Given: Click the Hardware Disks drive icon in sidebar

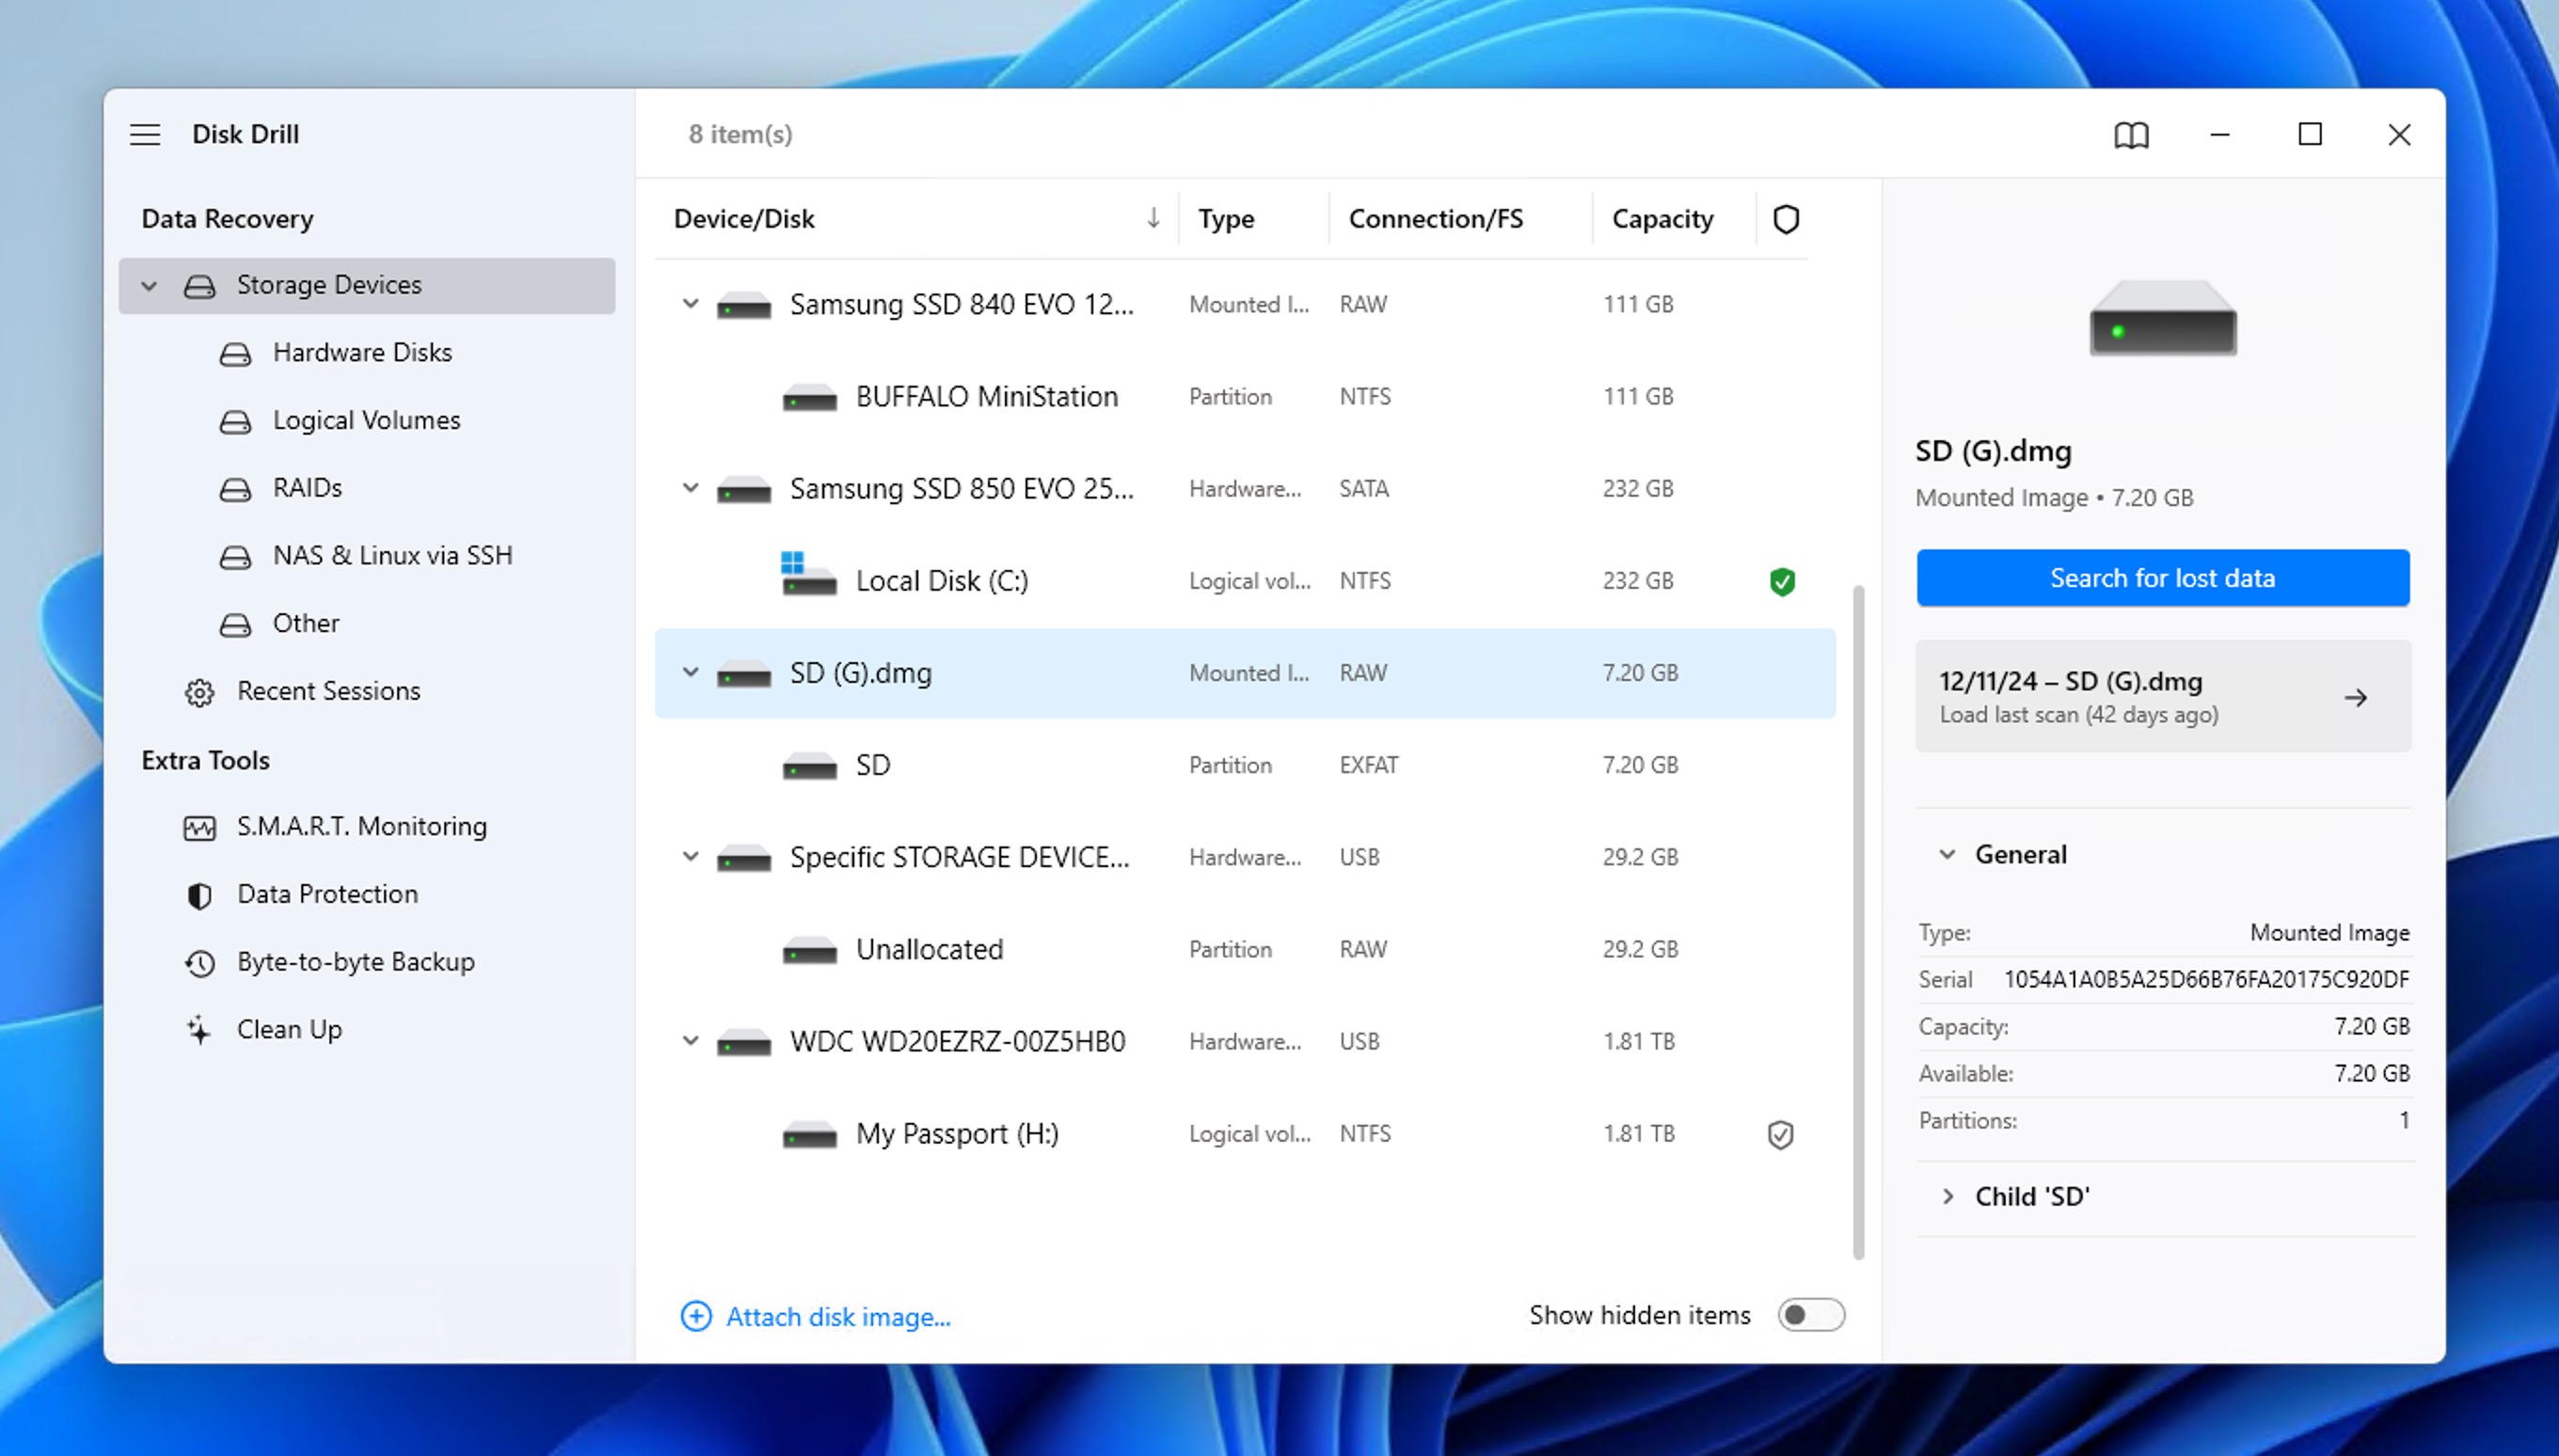Looking at the screenshot, I should point(235,354).
